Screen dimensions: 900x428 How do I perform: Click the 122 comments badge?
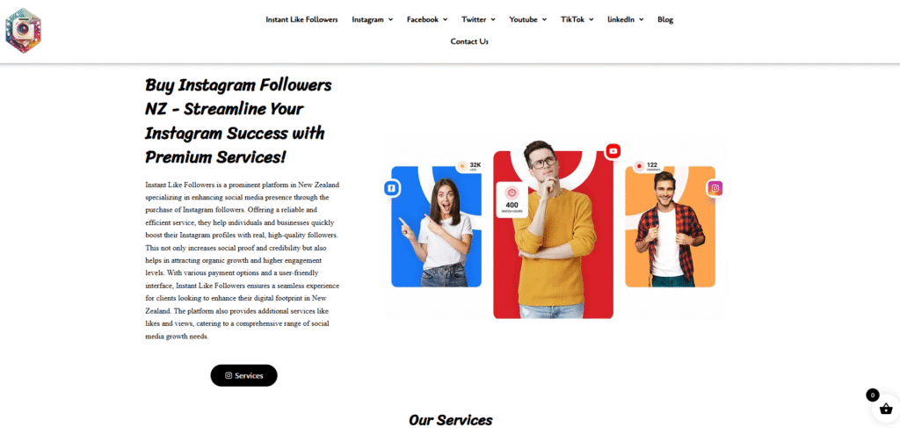click(648, 166)
